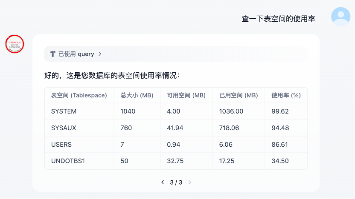Screen dimensions: 355x199
Task: Click the 表空间 (Tablespace) column header
Action: [x=79, y=95]
